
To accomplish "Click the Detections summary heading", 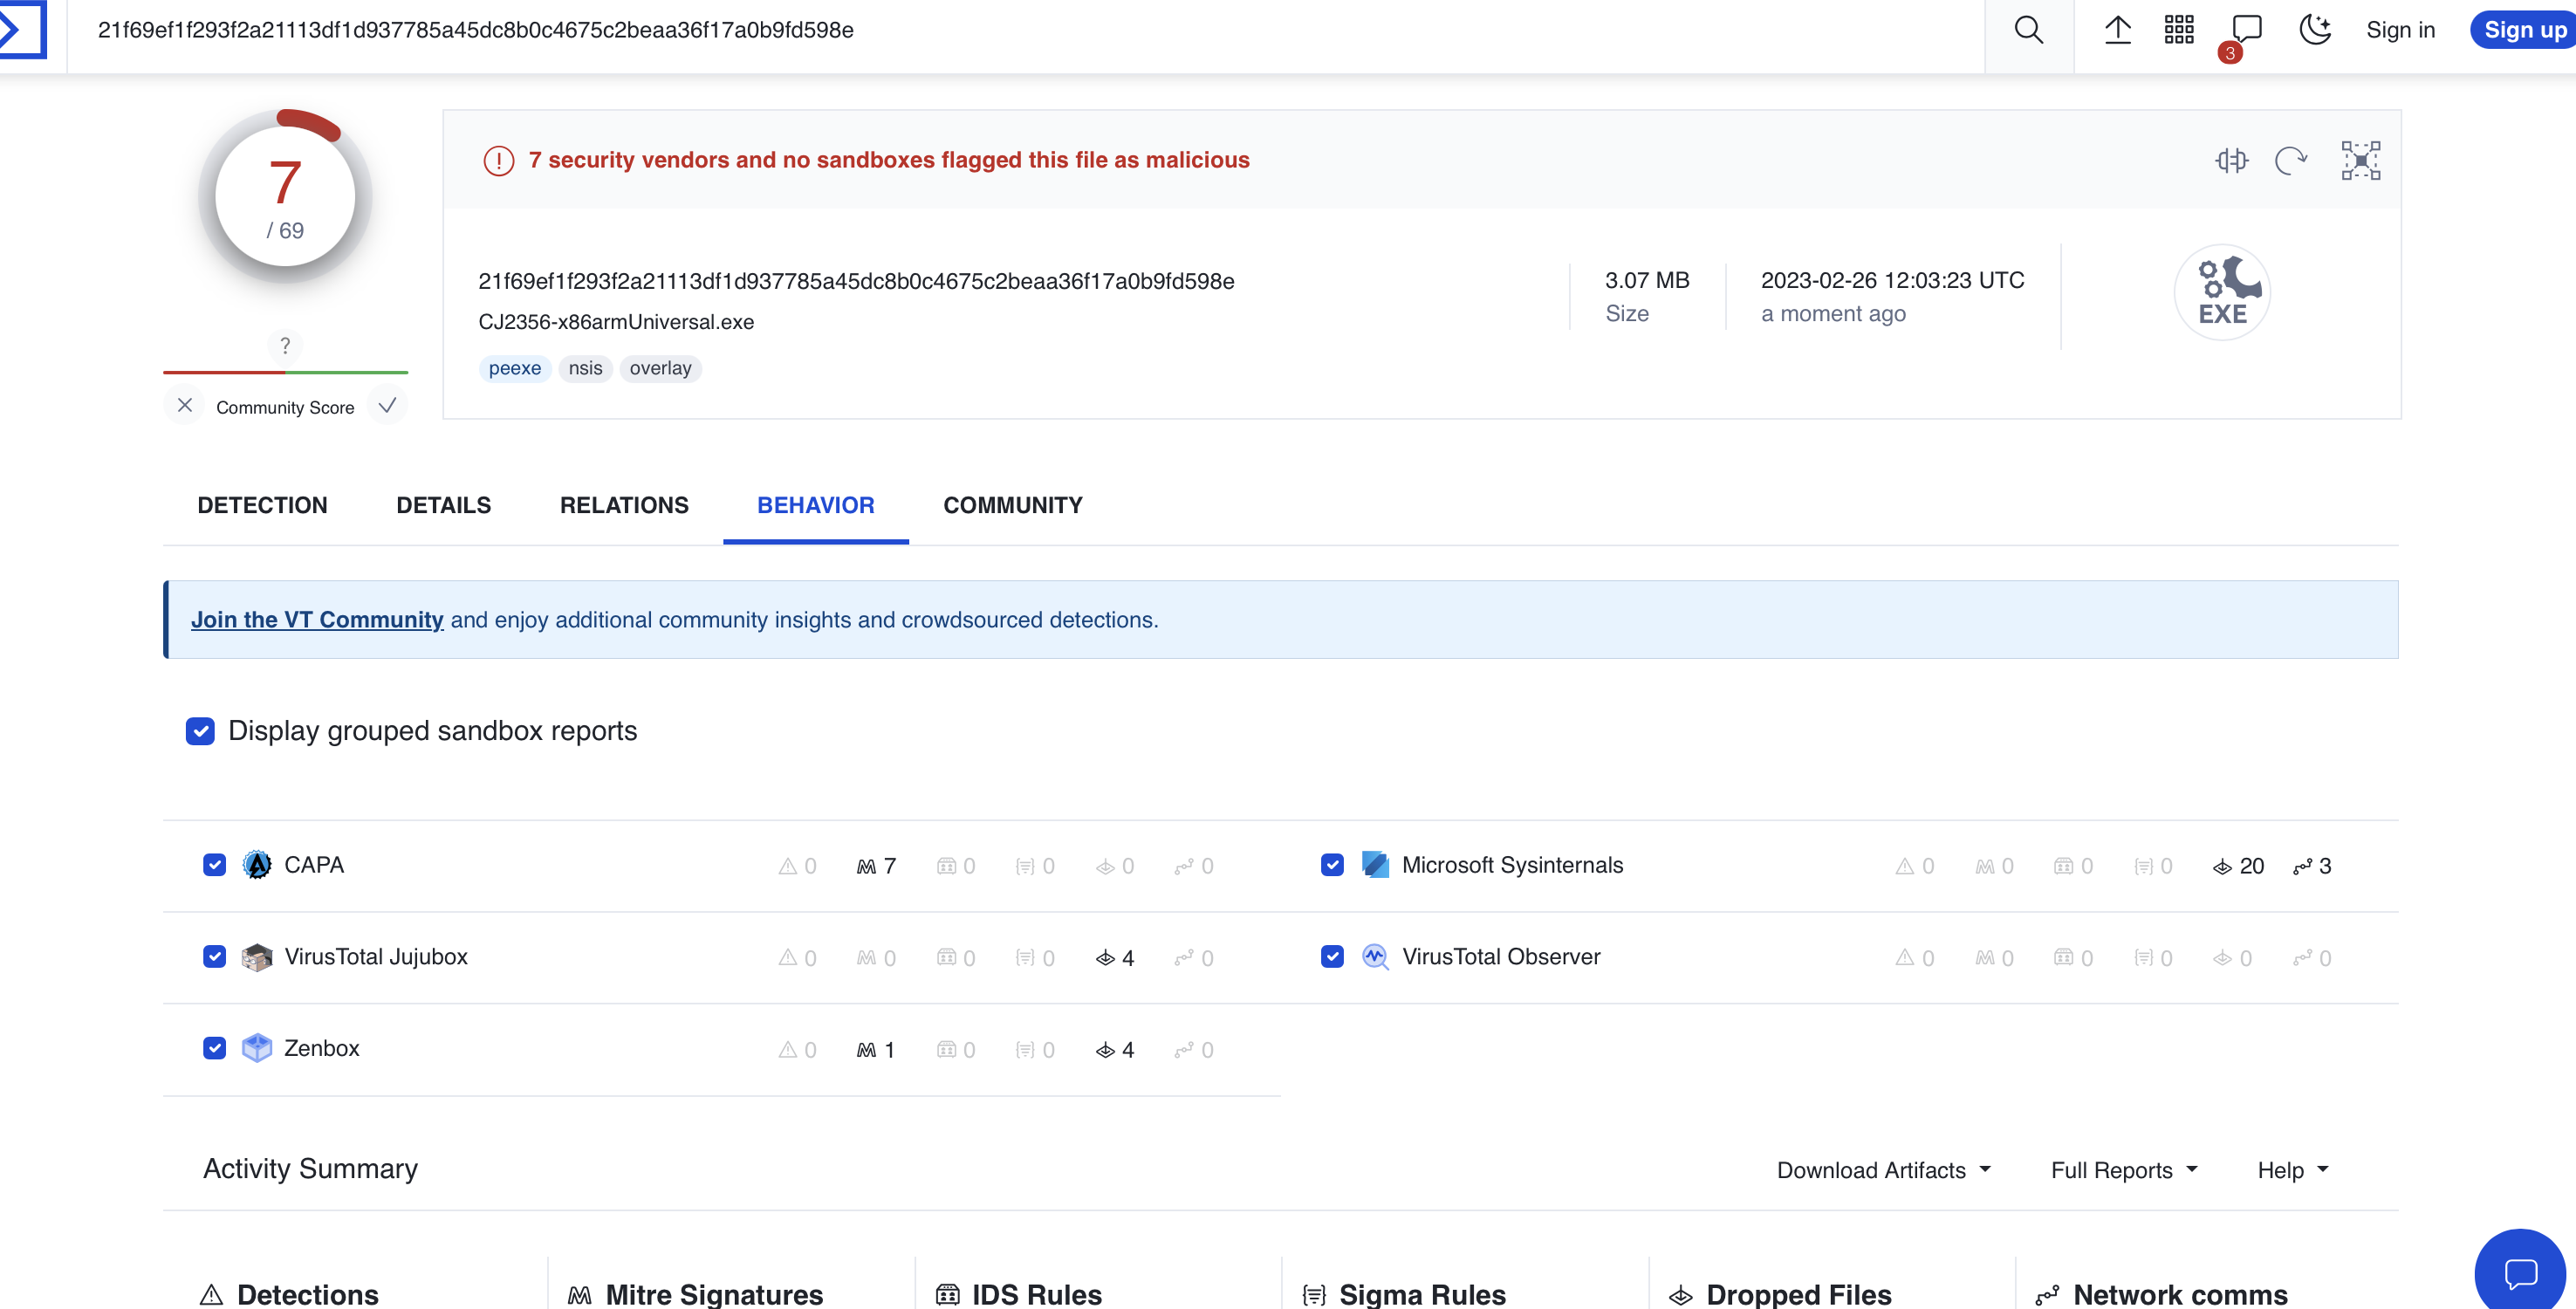I will point(290,1294).
